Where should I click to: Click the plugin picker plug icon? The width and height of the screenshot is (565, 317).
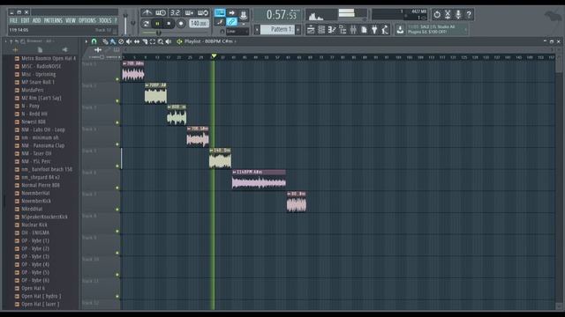(374, 30)
